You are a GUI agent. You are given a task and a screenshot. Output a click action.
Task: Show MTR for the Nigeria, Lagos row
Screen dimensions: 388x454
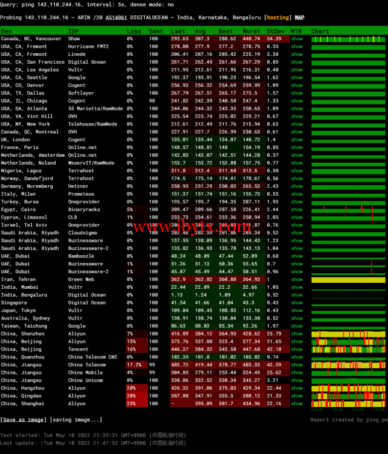tap(296, 171)
